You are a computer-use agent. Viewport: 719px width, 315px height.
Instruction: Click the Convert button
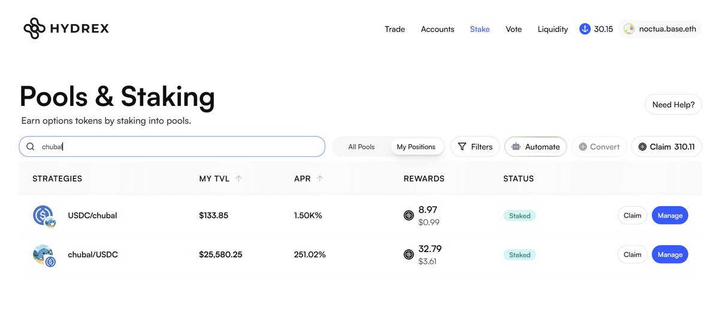[x=599, y=147]
